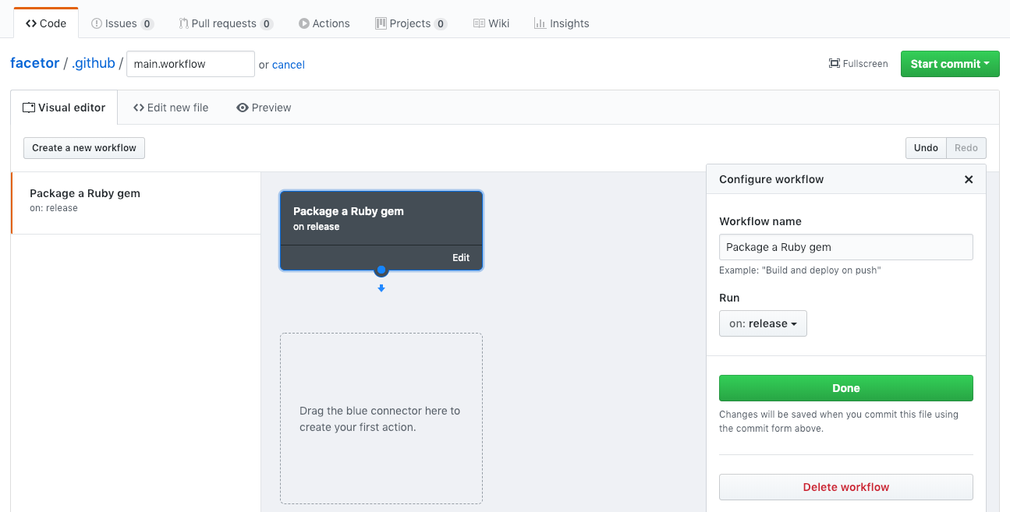
Task: Open the Actions tab
Action: pyautogui.click(x=324, y=23)
